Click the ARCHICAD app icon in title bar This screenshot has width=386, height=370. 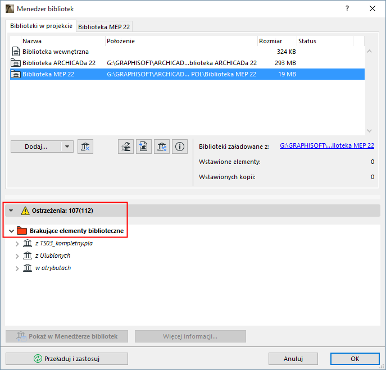(10, 9)
